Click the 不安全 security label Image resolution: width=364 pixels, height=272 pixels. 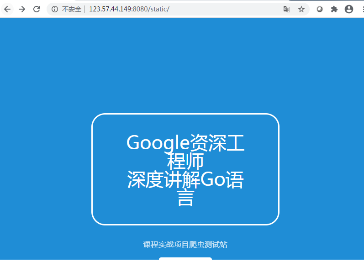72,9
